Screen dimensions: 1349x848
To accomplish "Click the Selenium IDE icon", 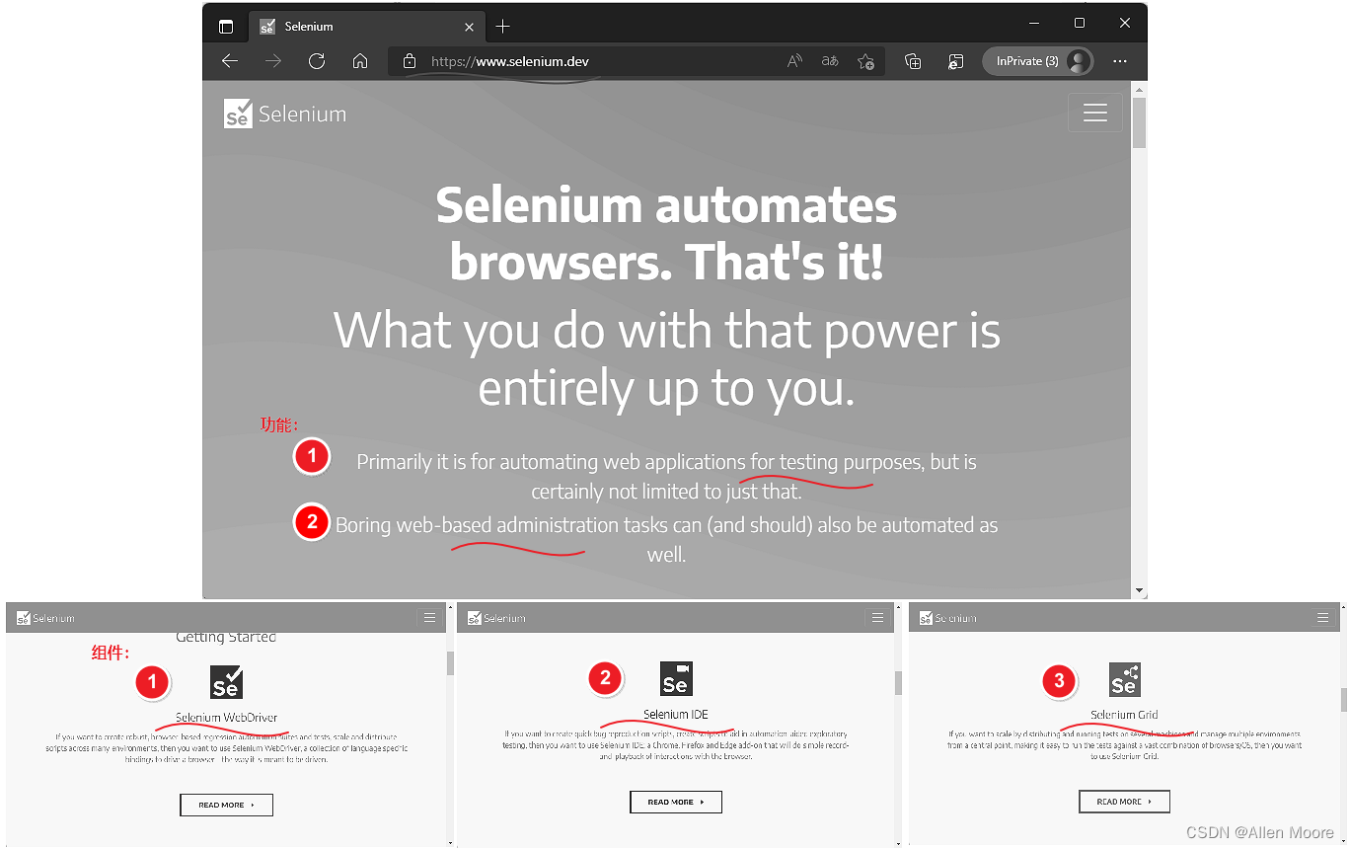I will [x=676, y=678].
